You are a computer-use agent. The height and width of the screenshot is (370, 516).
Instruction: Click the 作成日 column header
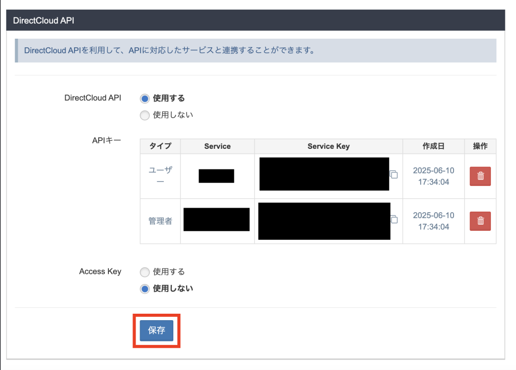[x=433, y=146]
